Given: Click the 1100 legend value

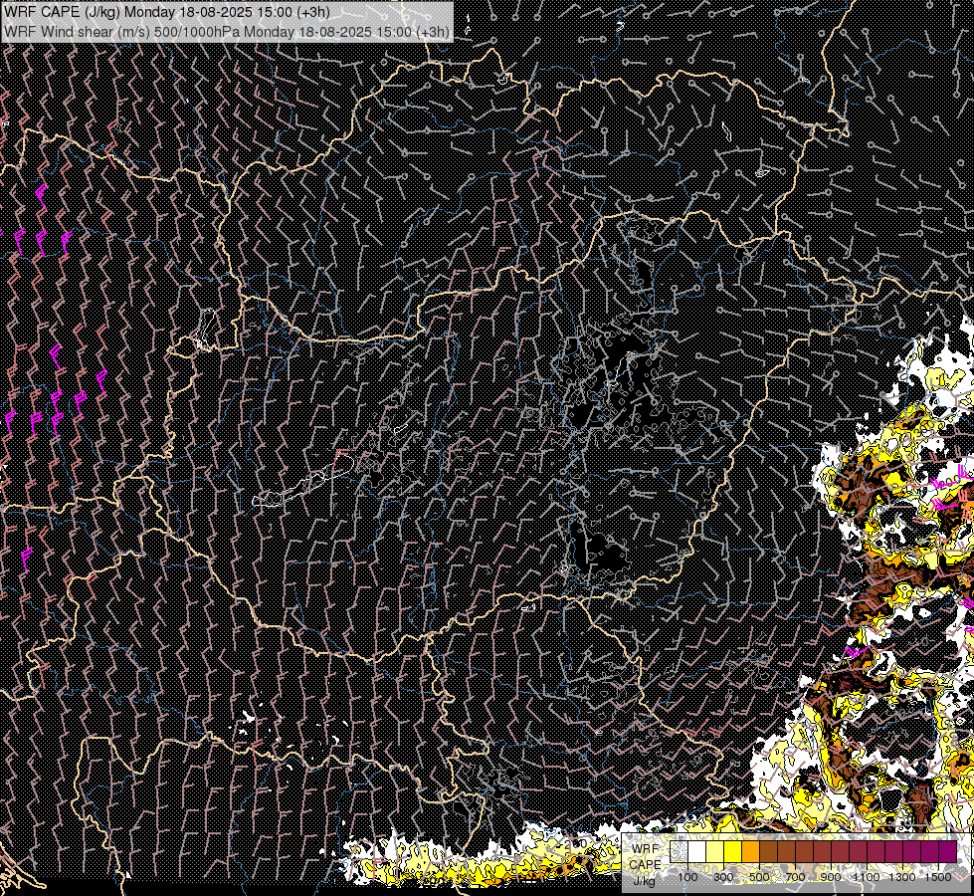Looking at the screenshot, I should pyautogui.click(x=866, y=877).
